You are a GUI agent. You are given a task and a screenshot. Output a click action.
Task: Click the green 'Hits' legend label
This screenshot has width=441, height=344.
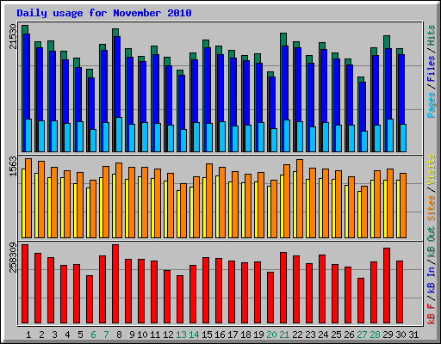432,35
